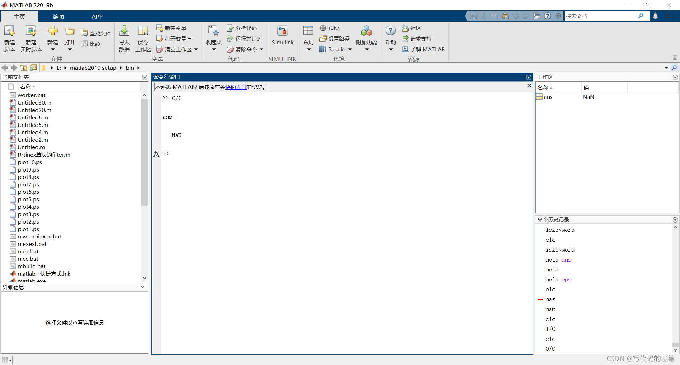680x365 pixels.
Task: Select 'help eps' in command history
Action: (x=558, y=280)
